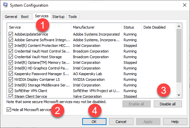Toggle Credential Vault Host Storage checkbox
Viewport: 190px width, 128px height.
(11, 57)
